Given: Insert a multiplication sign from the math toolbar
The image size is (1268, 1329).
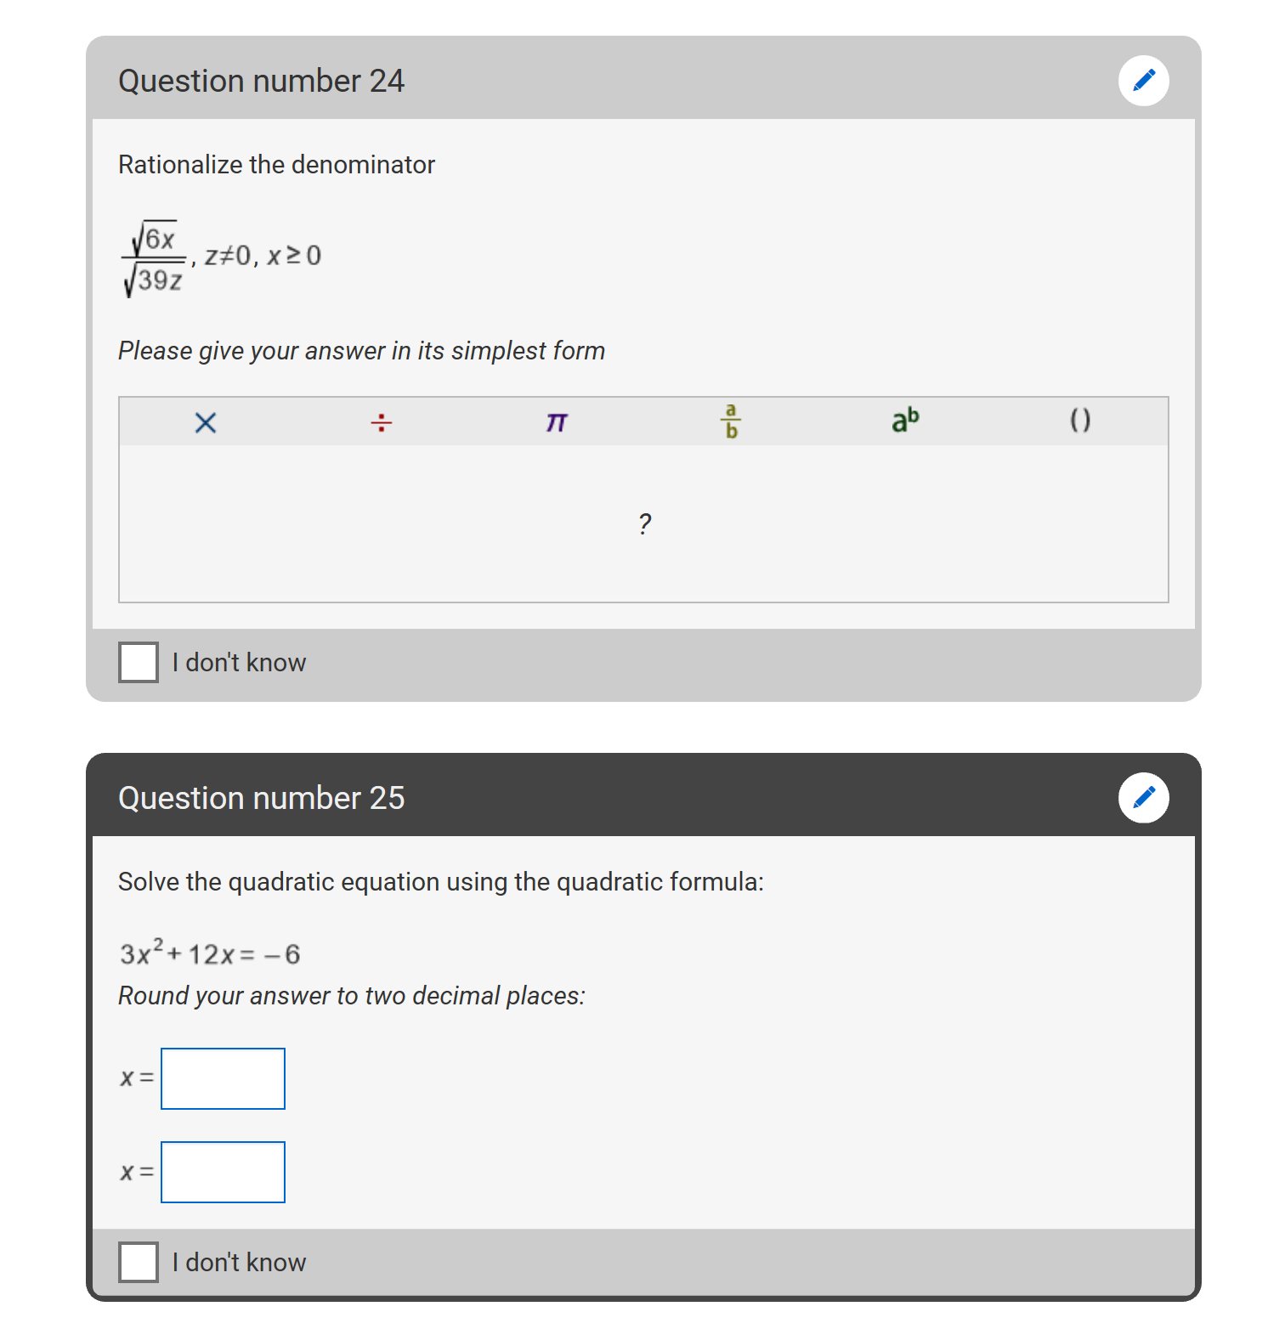Looking at the screenshot, I should pos(206,422).
